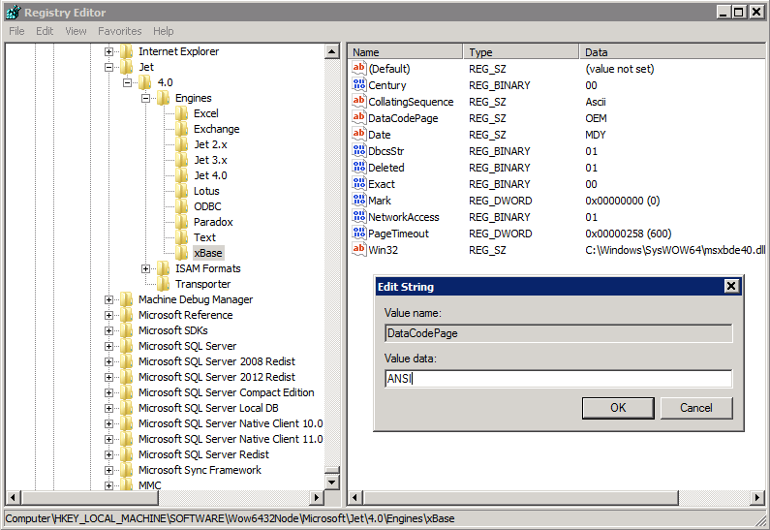Expand the Internet Explorer key

[109, 51]
